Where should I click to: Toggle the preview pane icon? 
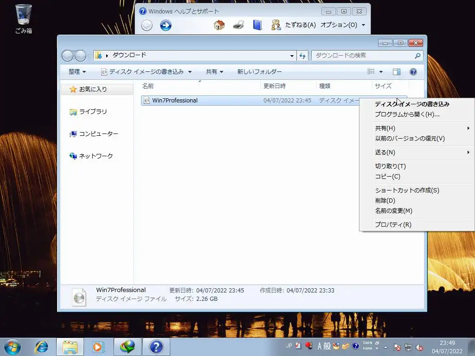tap(397, 72)
